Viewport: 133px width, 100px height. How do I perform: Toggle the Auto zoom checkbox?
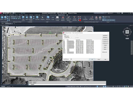[x=103, y=52]
